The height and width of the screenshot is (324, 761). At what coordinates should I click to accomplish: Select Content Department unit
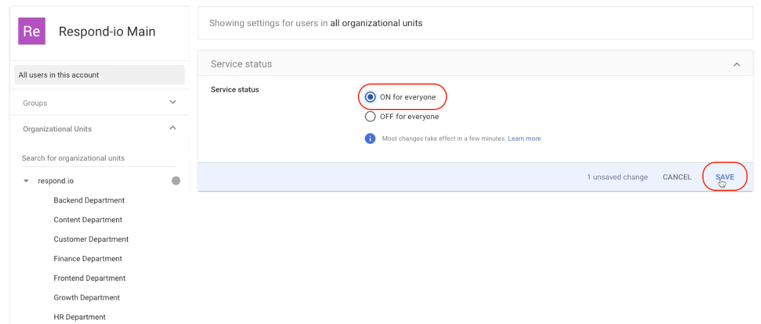[88, 220]
